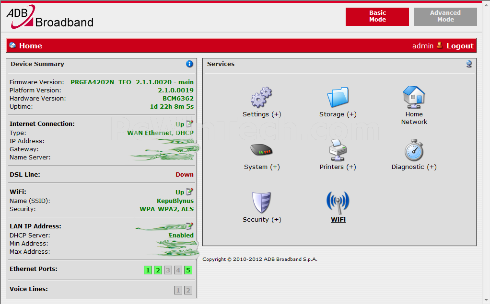Screen dimensions: 490x304
Task: Select Ethernet port 5 indicator
Action: (188, 270)
